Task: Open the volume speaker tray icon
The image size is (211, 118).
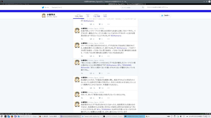Action: coord(181,116)
